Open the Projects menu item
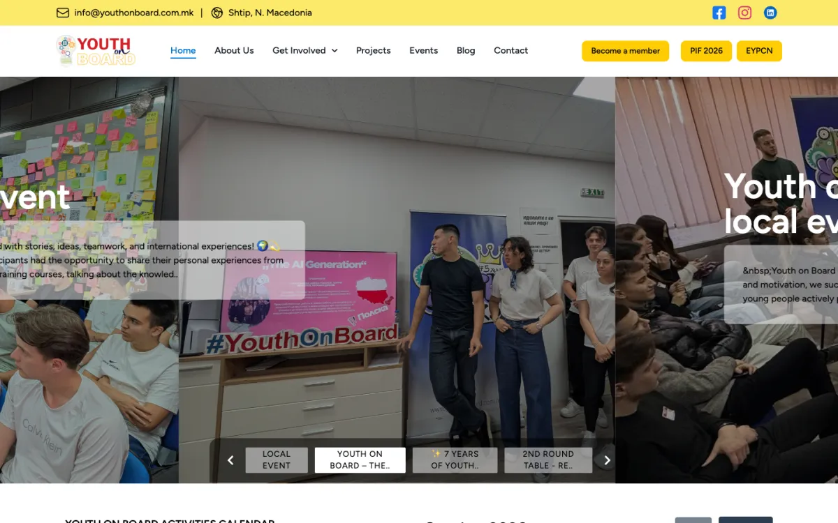838x523 pixels. coord(374,50)
